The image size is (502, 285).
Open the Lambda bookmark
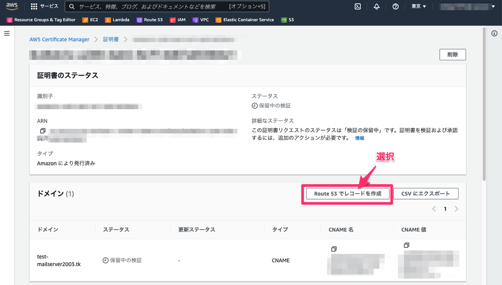[117, 20]
